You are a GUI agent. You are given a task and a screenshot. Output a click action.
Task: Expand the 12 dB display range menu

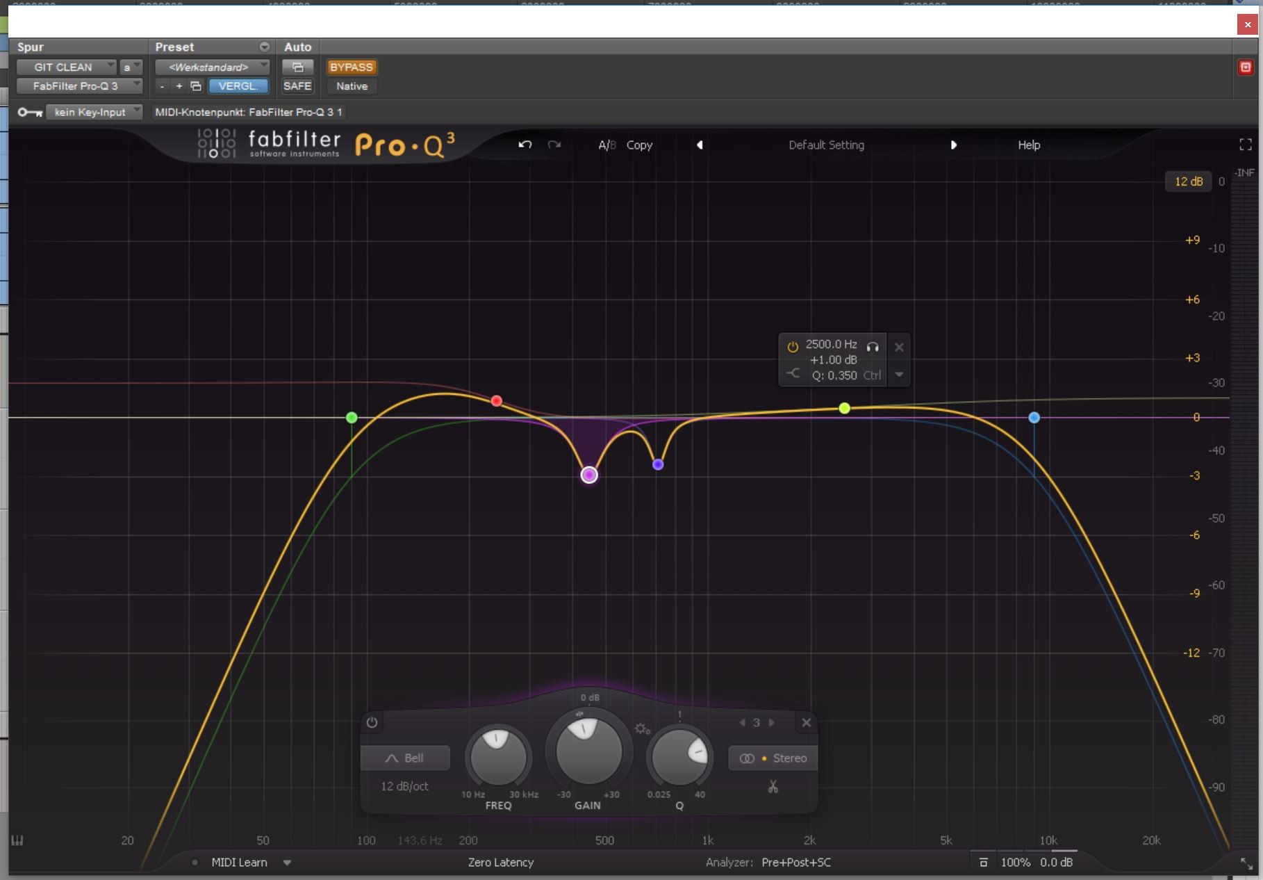[x=1188, y=181]
